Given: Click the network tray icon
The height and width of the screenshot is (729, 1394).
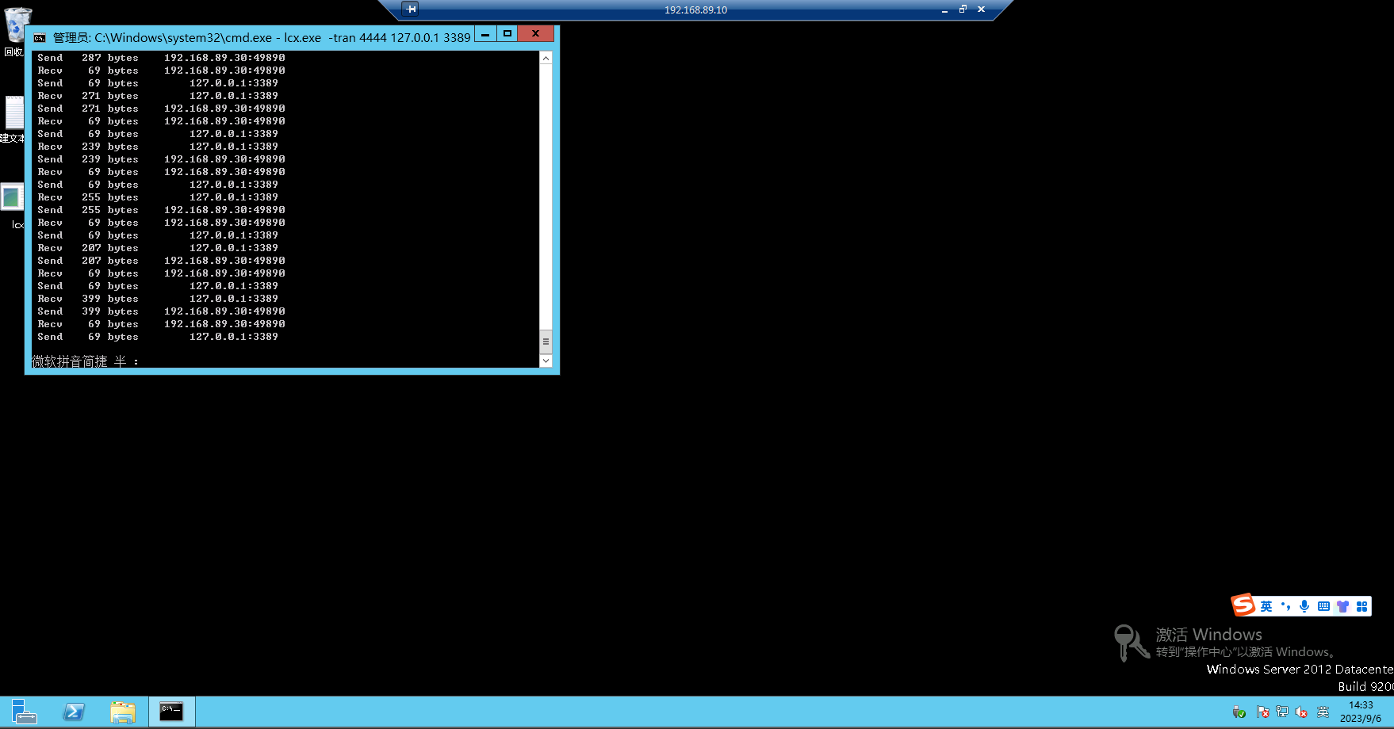Looking at the screenshot, I should (x=1282, y=712).
